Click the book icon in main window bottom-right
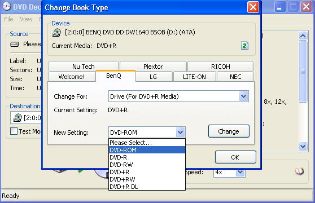The image size is (315, 203). tap(299, 171)
